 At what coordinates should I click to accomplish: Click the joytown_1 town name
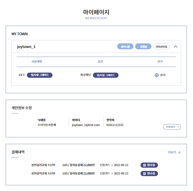[x=26, y=47]
